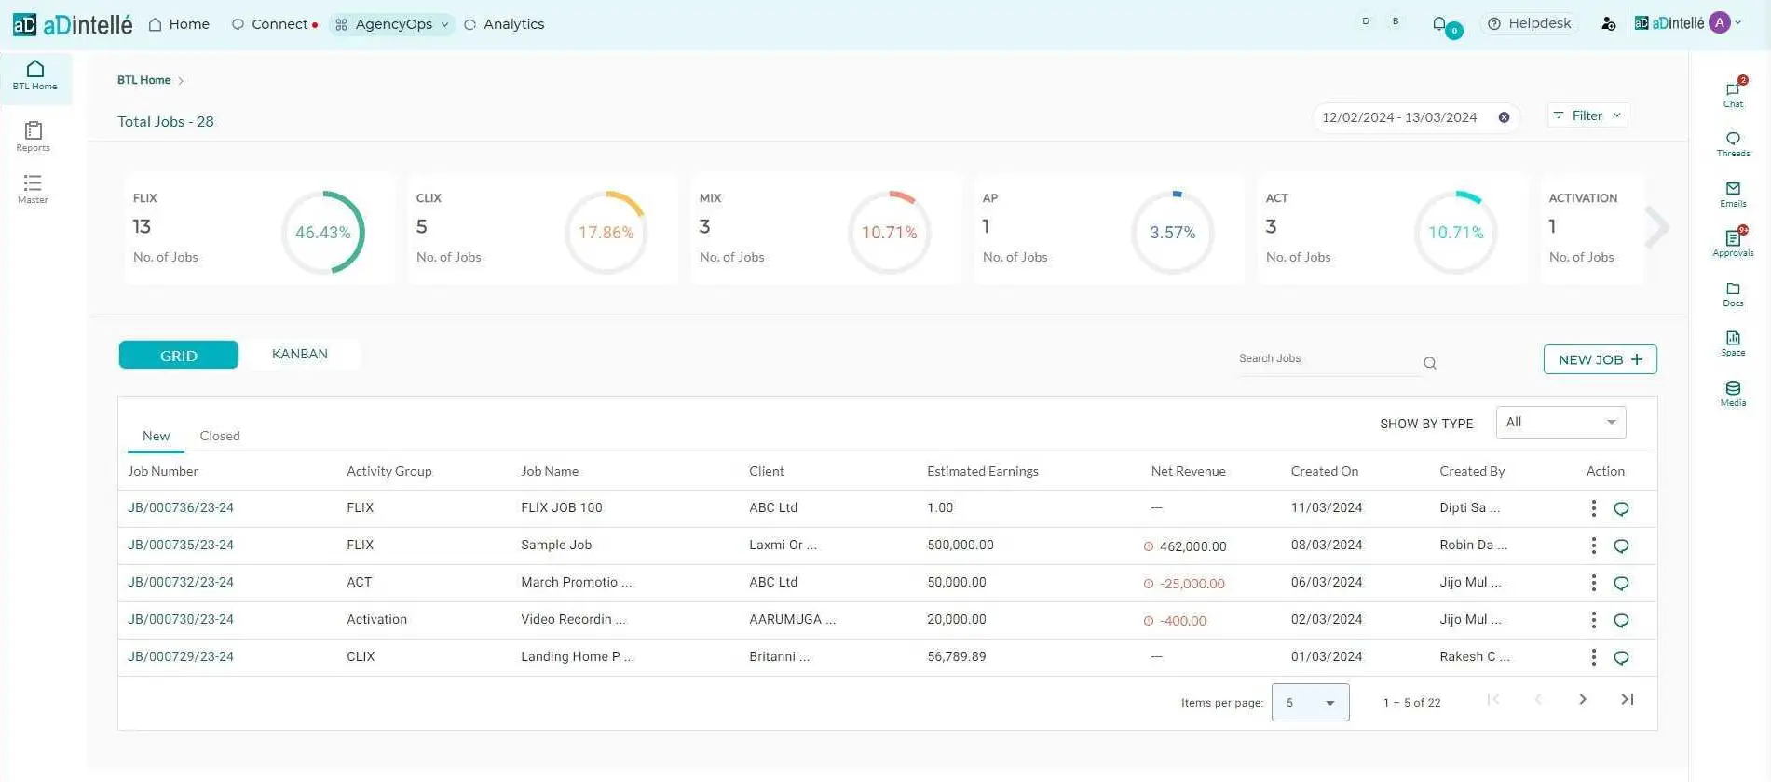Viewport: 1771px width, 782px height.
Task: Select the AP job card
Action: tap(1109, 229)
